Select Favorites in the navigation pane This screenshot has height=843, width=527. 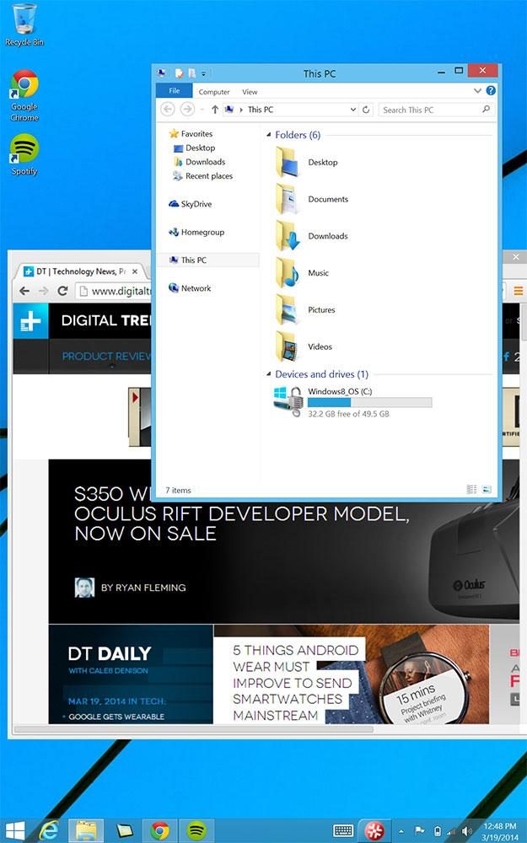[191, 133]
